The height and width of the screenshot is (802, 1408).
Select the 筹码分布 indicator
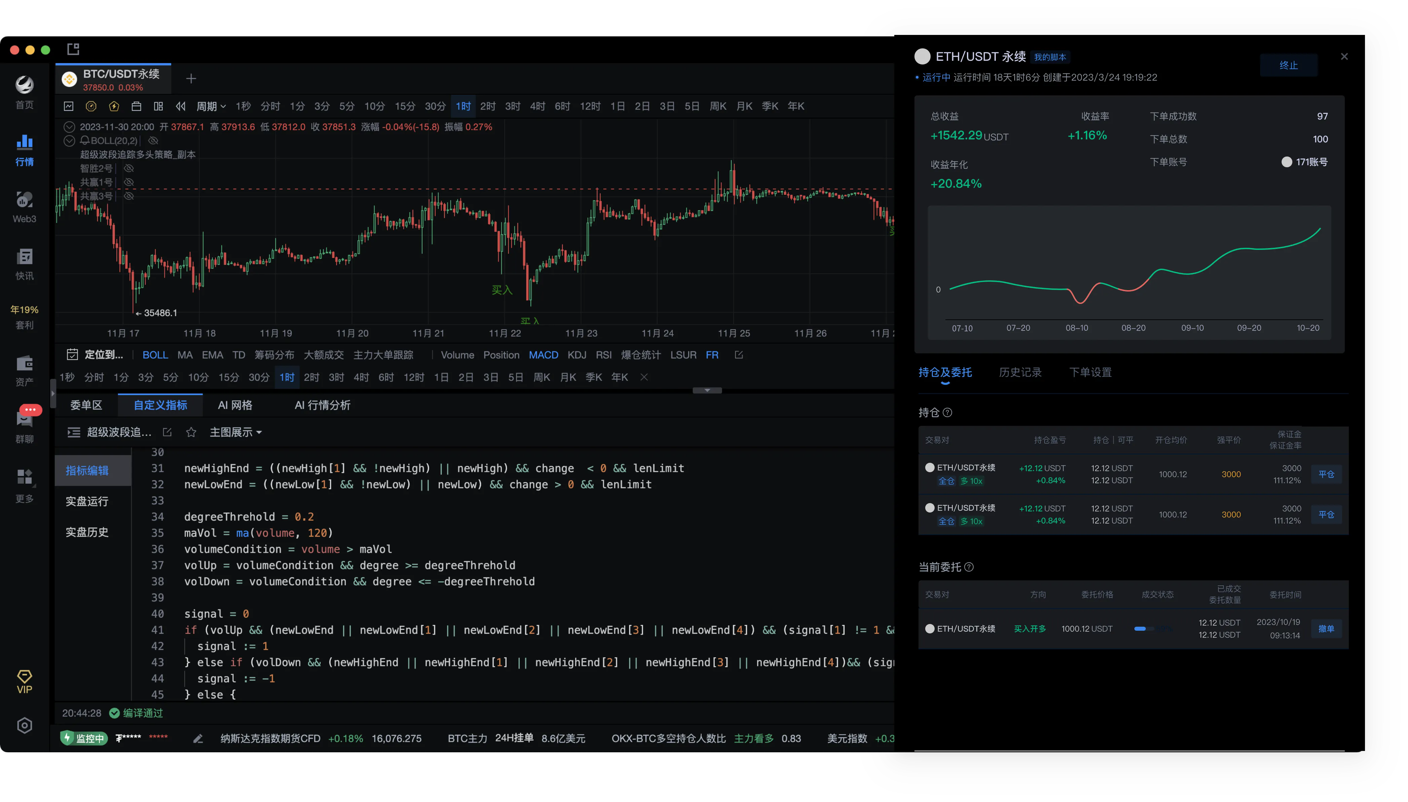click(x=274, y=355)
